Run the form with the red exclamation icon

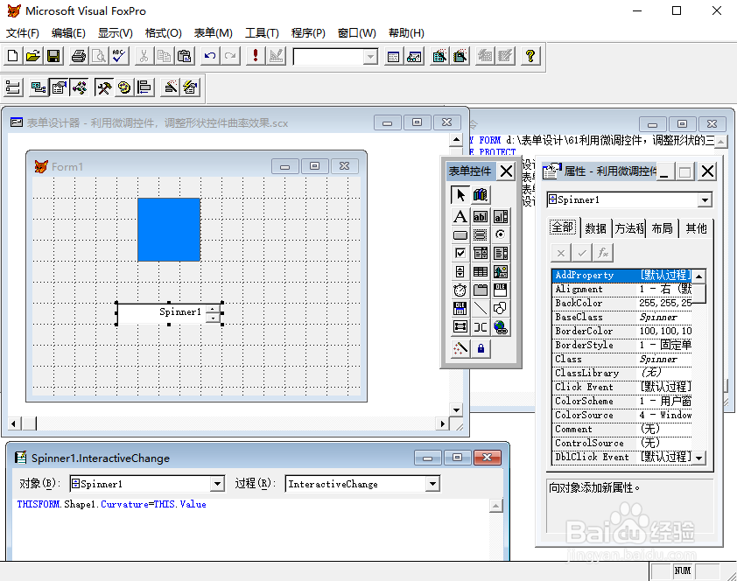[x=256, y=56]
